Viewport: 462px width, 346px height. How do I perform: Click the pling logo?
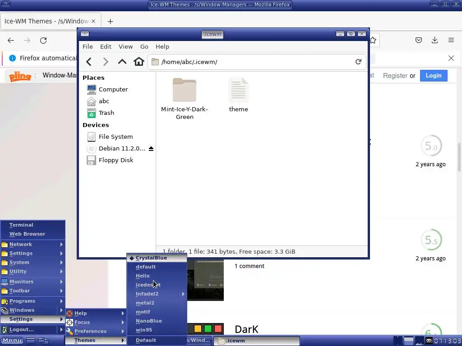point(20,76)
